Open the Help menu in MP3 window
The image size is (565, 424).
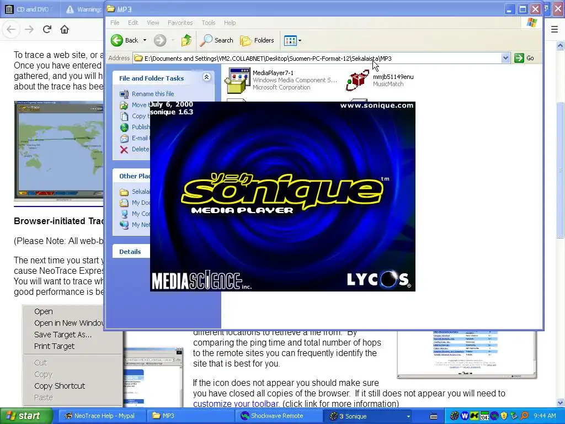(230, 23)
